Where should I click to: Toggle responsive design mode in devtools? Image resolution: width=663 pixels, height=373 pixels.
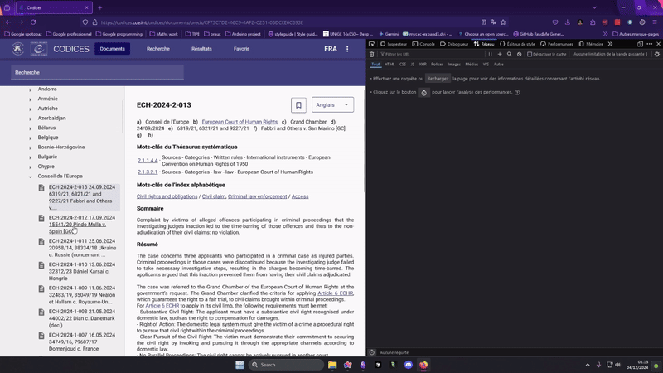640,44
